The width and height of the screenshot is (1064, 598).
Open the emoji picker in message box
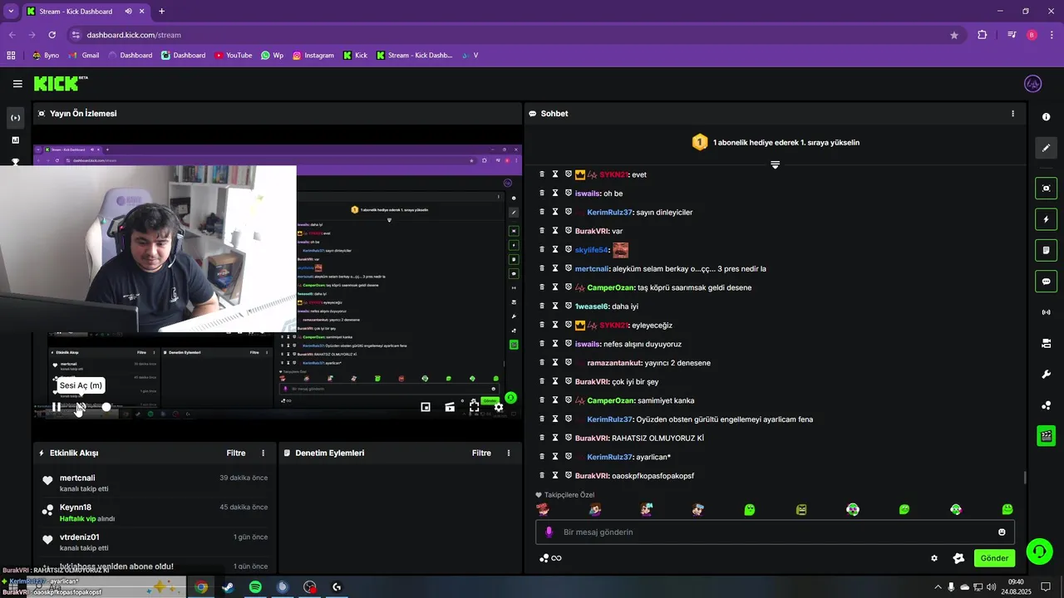[x=1002, y=532]
